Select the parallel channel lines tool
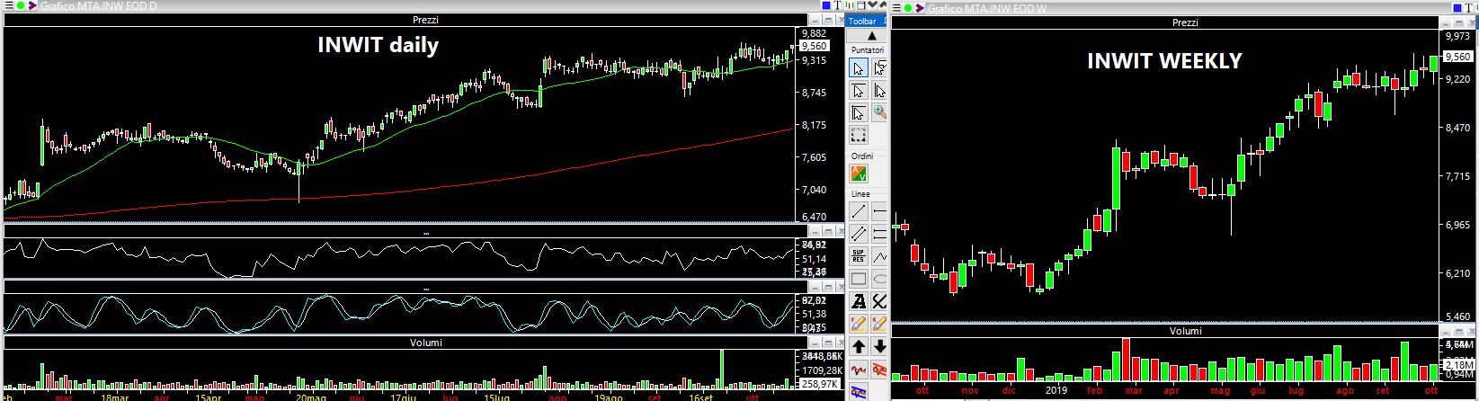Image resolution: width=1479 pixels, height=401 pixels. tap(859, 234)
